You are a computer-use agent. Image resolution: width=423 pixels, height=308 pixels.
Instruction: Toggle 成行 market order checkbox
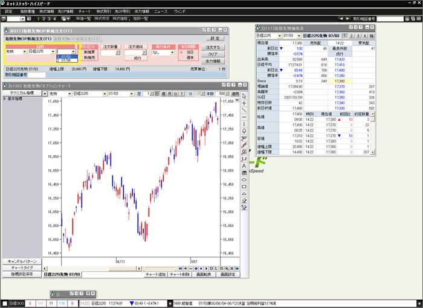click(127, 58)
